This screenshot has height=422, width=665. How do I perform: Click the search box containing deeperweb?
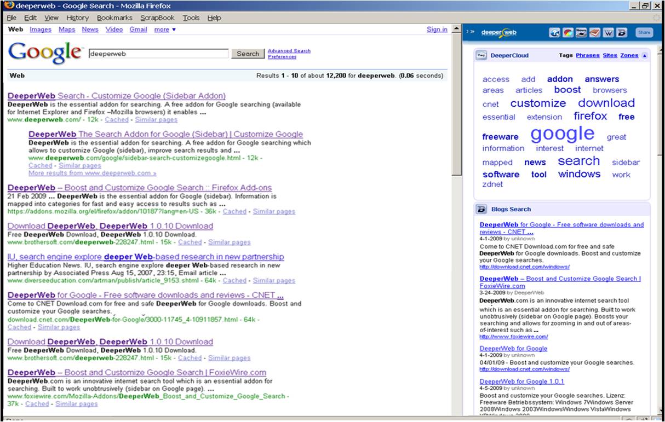(158, 54)
